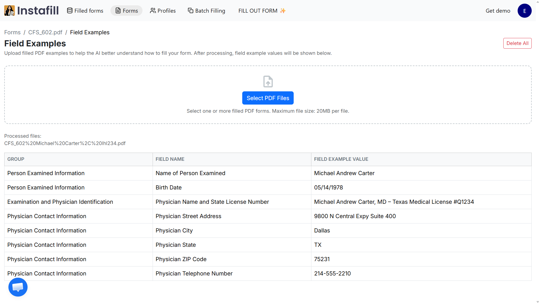Screen dimensions: 539x303
Task: Select the processed file CFS_602 Michael Carter
Action: click(x=65, y=143)
